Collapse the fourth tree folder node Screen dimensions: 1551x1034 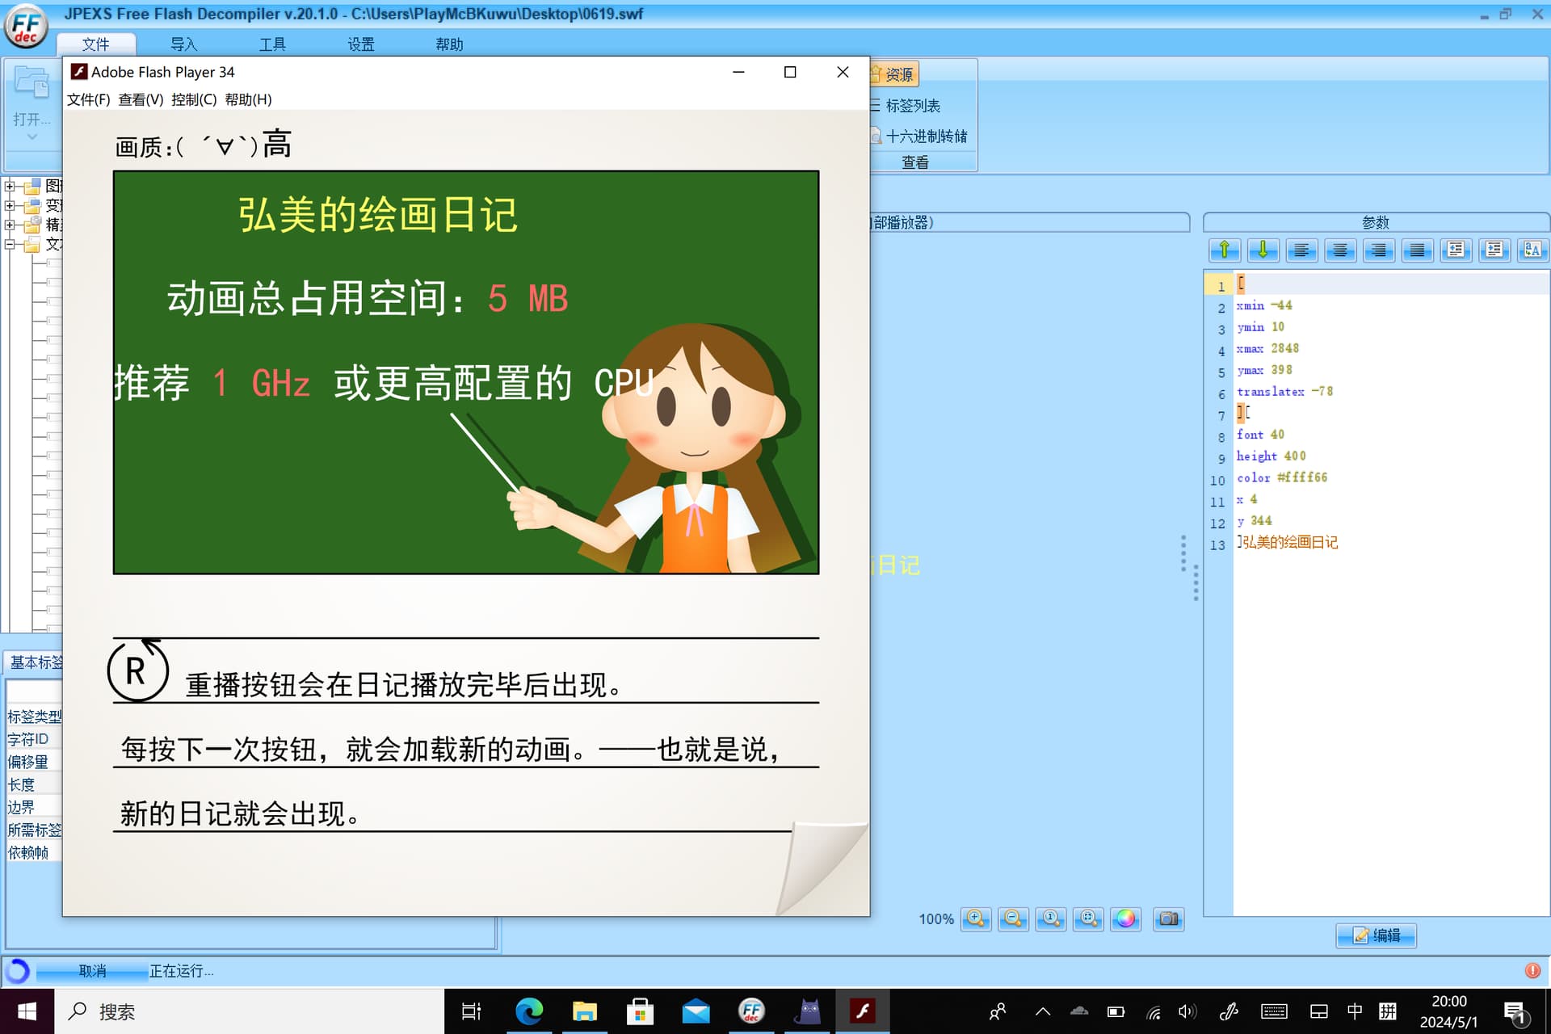click(x=10, y=244)
